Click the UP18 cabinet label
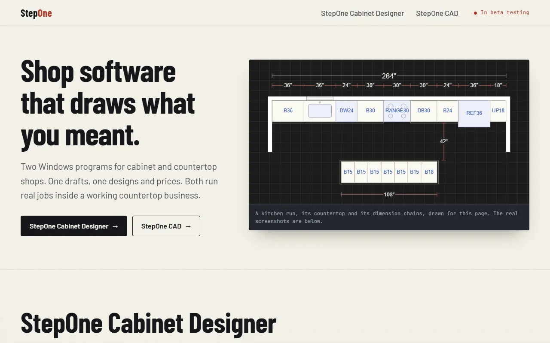Image resolution: width=550 pixels, height=343 pixels. 498,111
